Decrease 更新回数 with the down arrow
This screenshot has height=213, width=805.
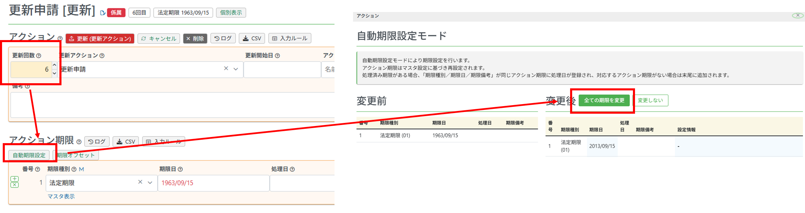coord(54,73)
